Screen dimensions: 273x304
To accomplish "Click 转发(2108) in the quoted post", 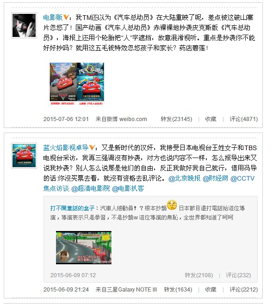I will (199, 275).
